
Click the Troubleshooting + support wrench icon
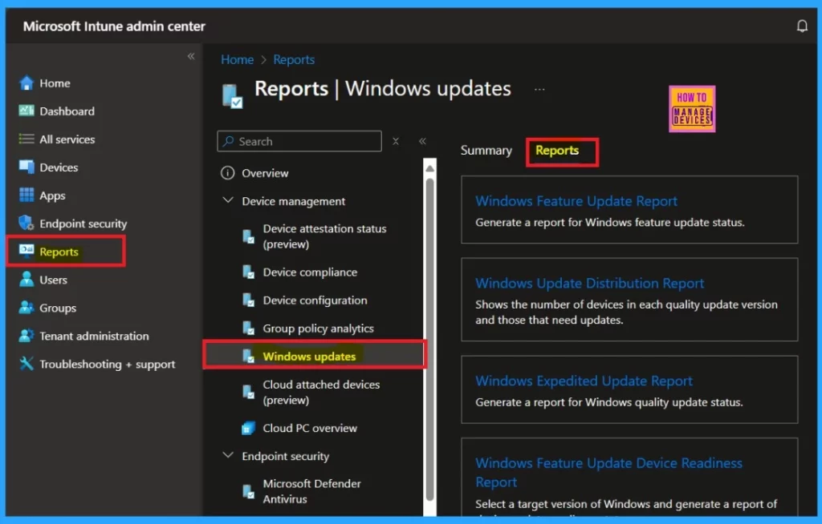[x=26, y=364]
